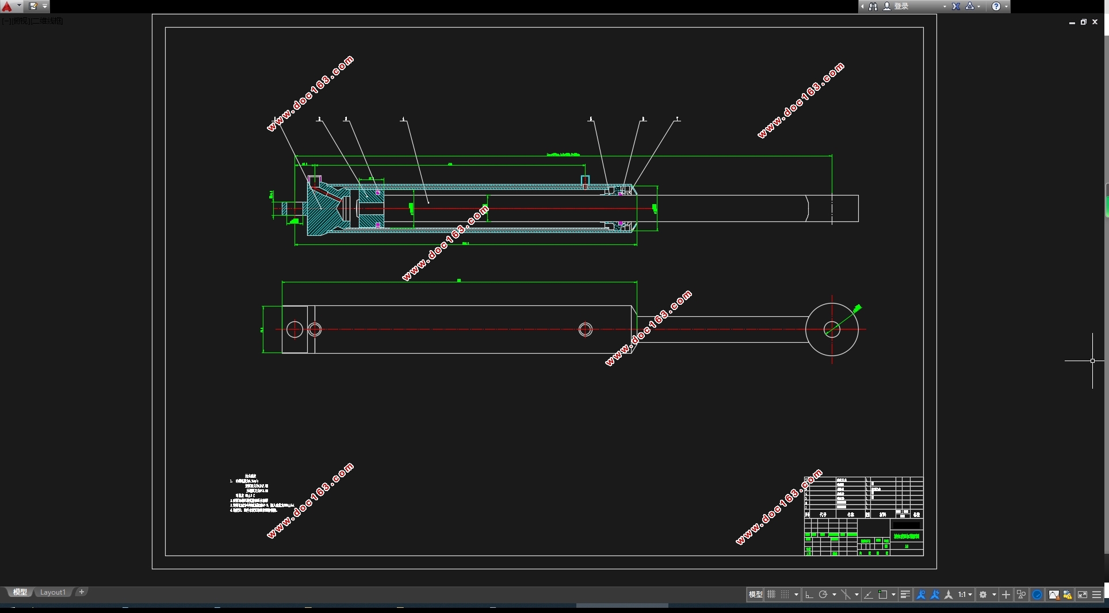Click the A360 triangle icon
The width and height of the screenshot is (1109, 613).
click(970, 6)
